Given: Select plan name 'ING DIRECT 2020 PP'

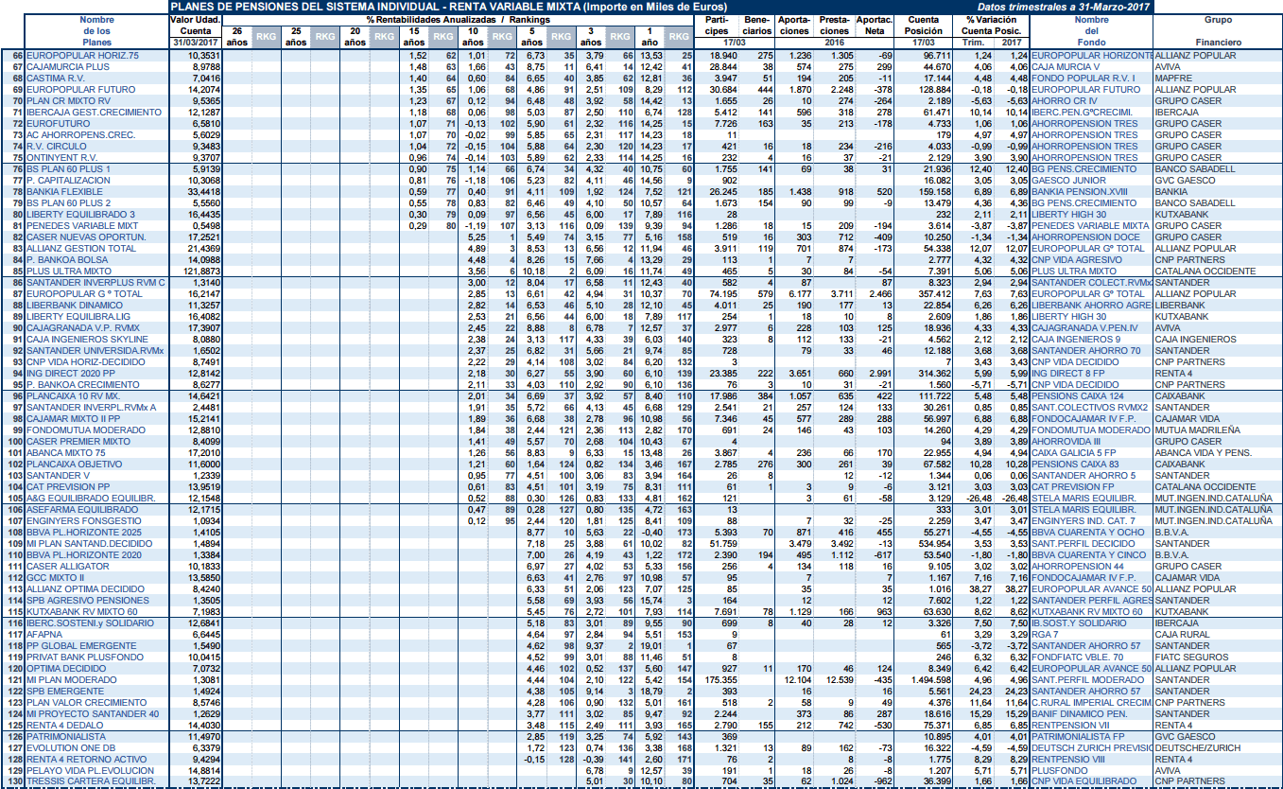Looking at the screenshot, I should tap(74, 374).
